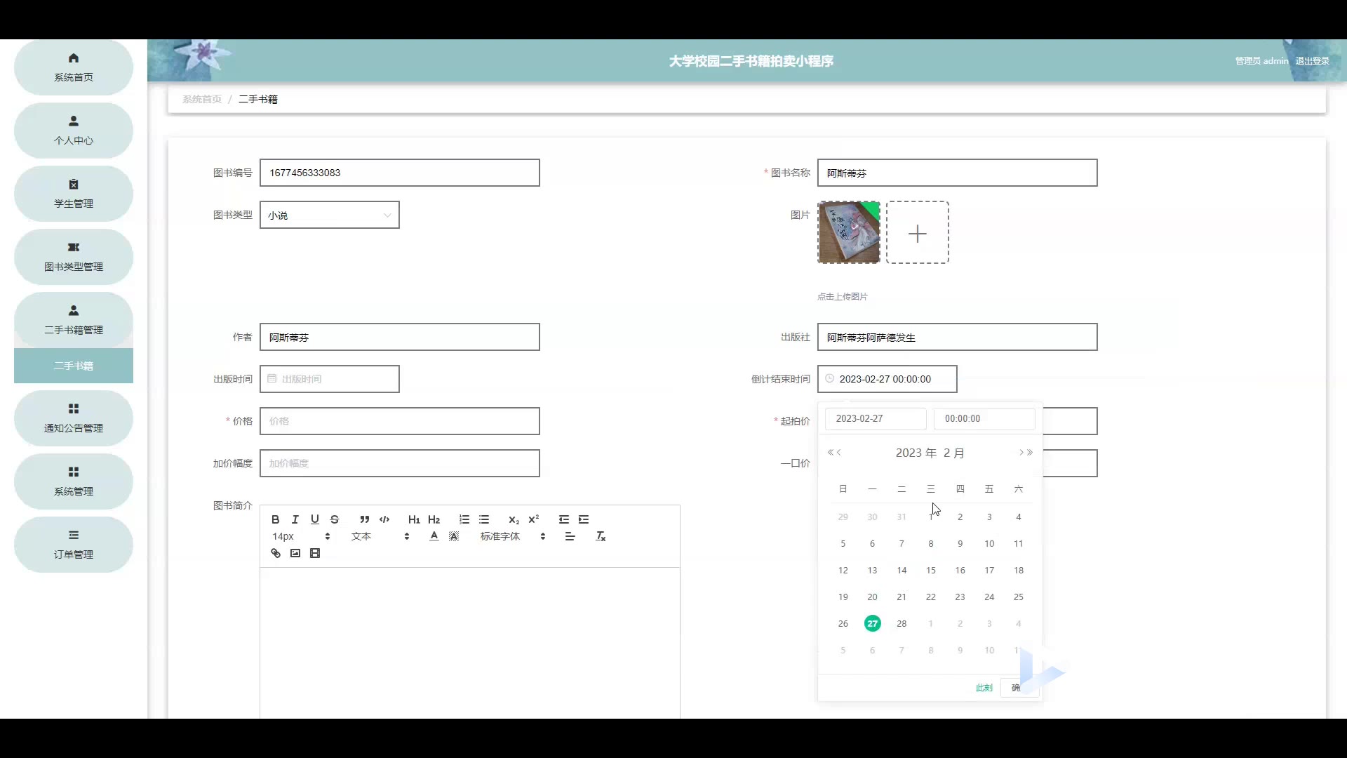Toggle bold formatting in editor
The width and height of the screenshot is (1347, 758).
tap(276, 519)
